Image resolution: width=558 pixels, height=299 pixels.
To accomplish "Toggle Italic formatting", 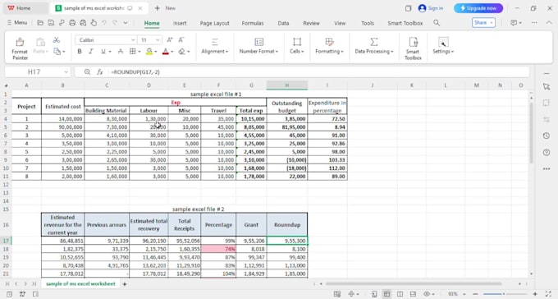I will (x=91, y=52).
